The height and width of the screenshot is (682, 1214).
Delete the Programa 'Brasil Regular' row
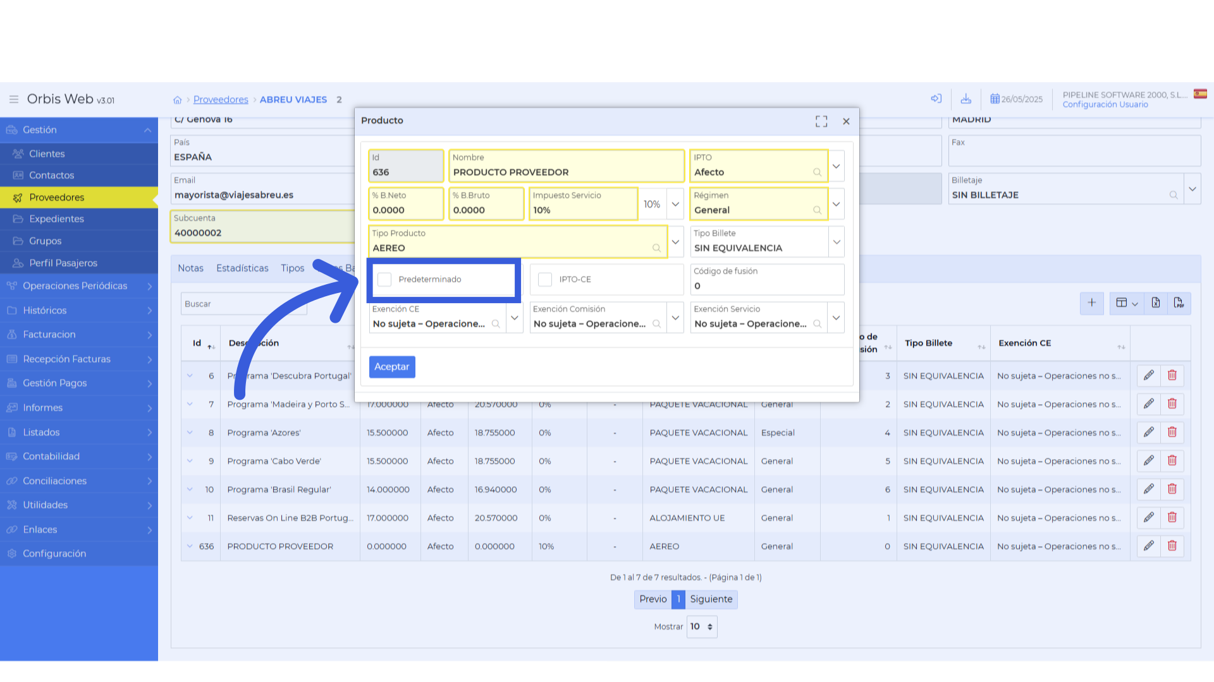1172,489
